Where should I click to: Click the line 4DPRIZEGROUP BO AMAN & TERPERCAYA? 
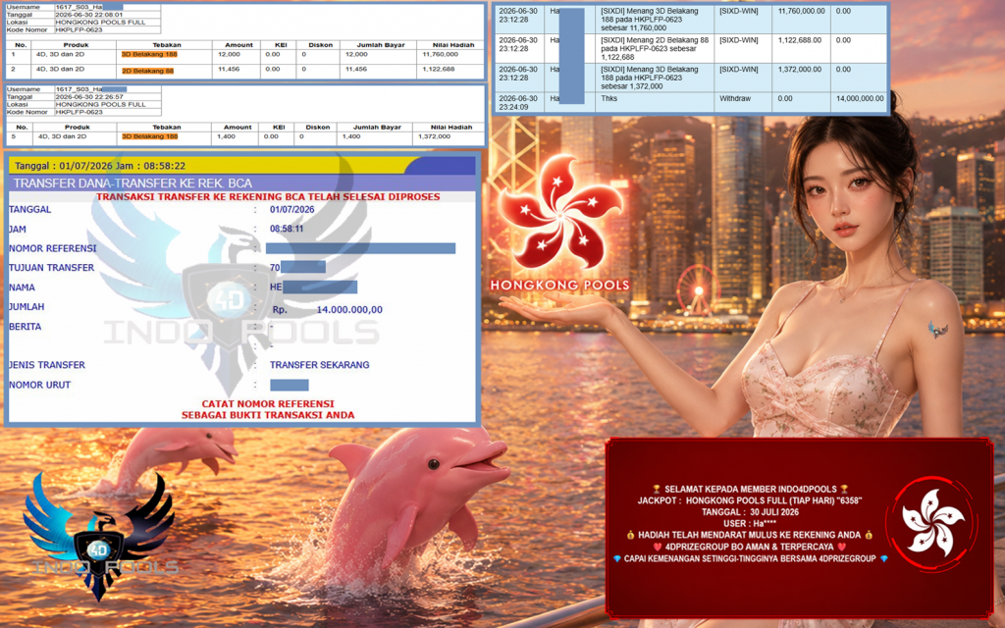750,547
